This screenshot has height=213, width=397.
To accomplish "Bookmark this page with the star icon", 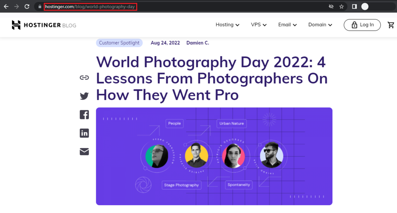I will pyautogui.click(x=341, y=7).
